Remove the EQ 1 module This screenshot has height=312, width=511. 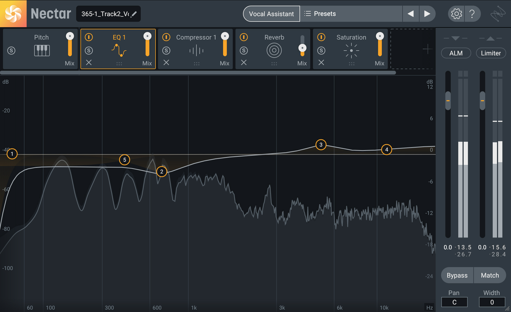pyautogui.click(x=89, y=63)
